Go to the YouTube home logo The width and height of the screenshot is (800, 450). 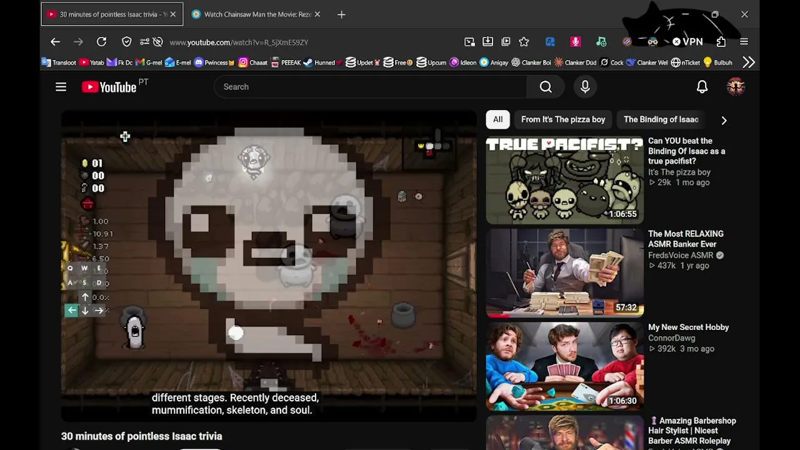click(x=109, y=87)
